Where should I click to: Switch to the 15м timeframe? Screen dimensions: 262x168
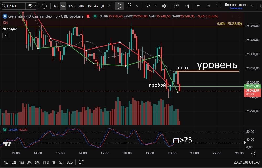[71, 6]
